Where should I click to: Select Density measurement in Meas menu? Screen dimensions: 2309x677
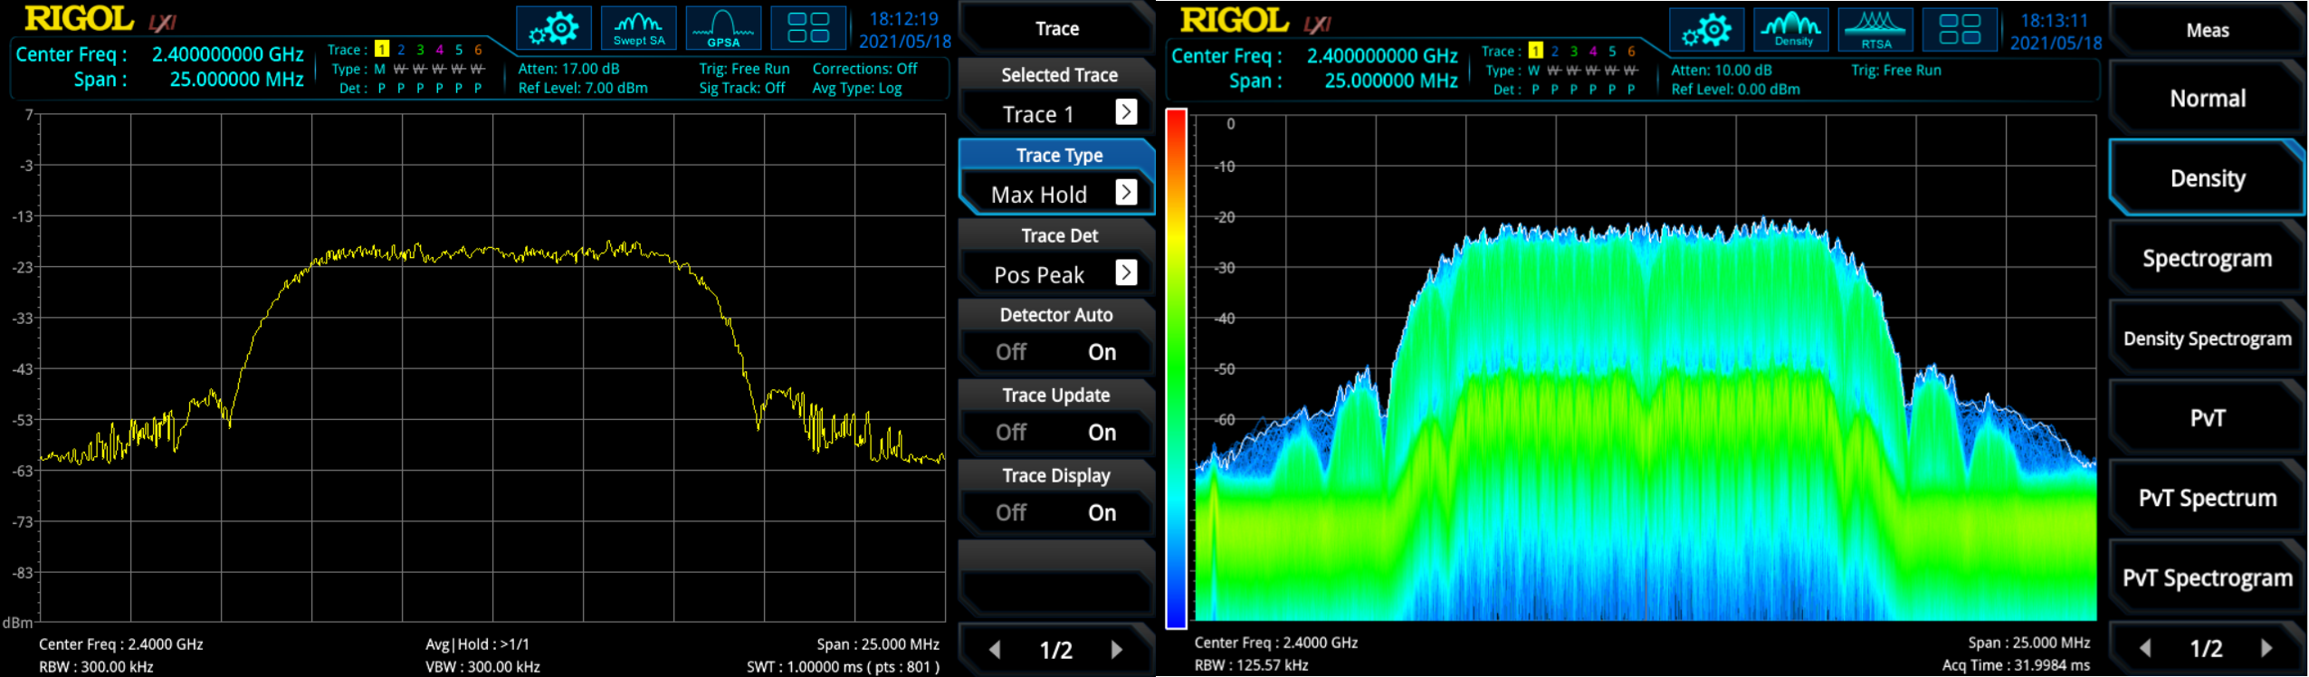pos(2207,178)
